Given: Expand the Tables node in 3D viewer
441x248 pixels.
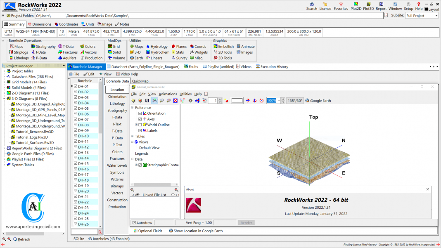Looking at the screenshot, I should click(x=132, y=136).
